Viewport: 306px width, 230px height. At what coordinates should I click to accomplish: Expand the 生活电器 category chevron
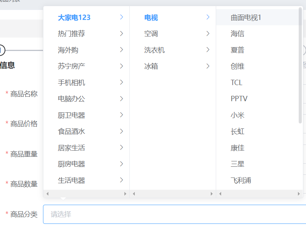tap(121, 180)
